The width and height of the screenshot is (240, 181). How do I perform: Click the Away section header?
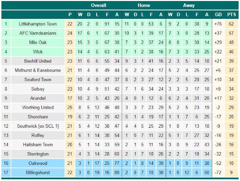pos(189,5)
